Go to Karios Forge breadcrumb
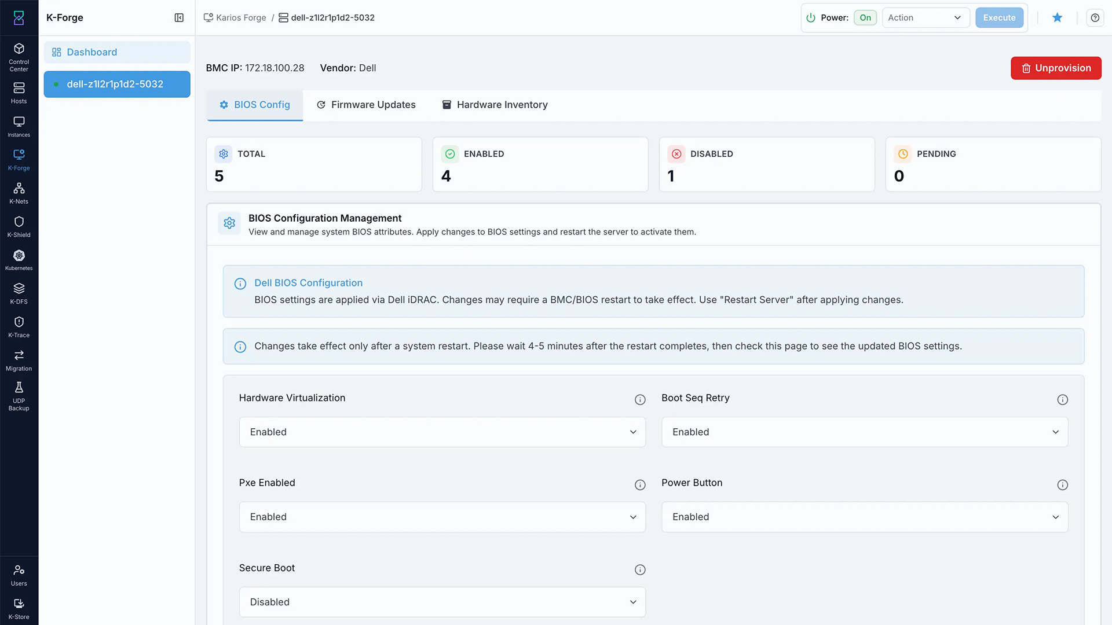Screen dimensions: 1112x625 (x=235, y=18)
